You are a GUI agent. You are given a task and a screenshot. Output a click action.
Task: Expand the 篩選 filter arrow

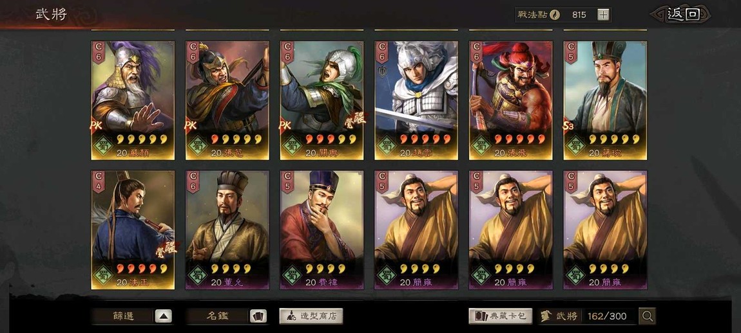pos(164,316)
